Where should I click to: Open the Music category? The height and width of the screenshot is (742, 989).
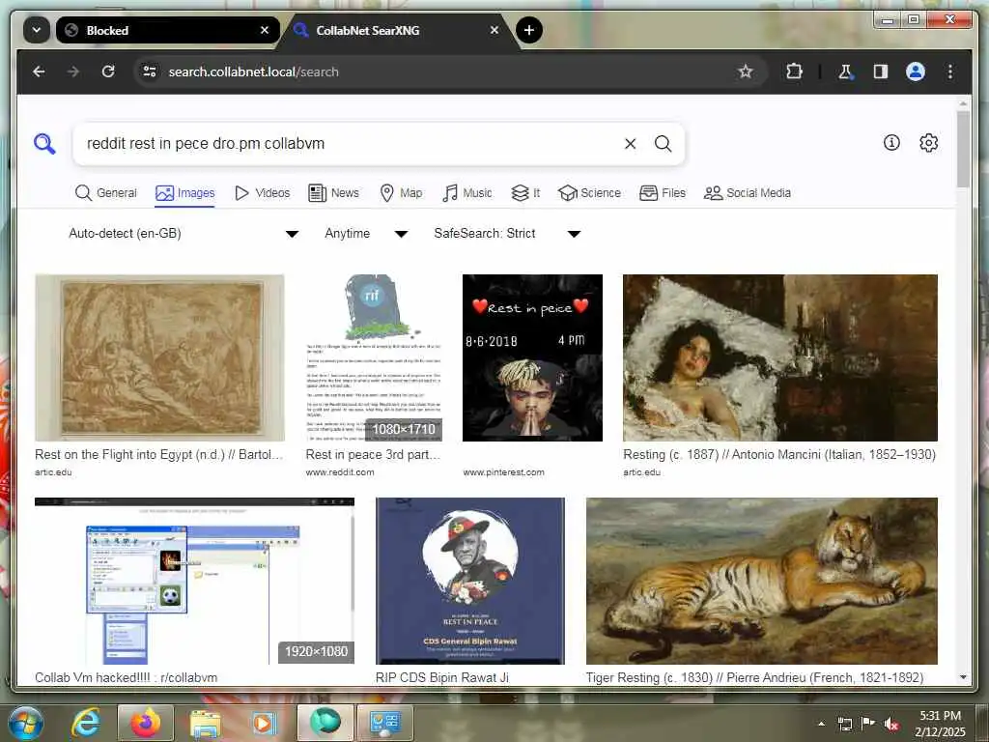467,193
